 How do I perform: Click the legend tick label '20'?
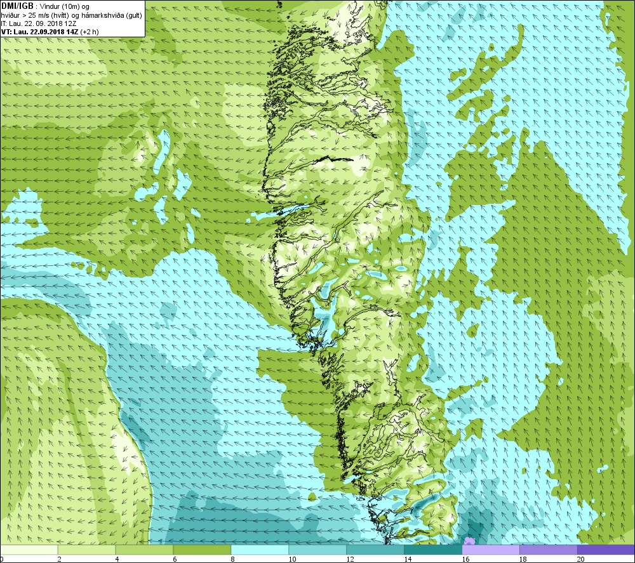[x=581, y=559]
